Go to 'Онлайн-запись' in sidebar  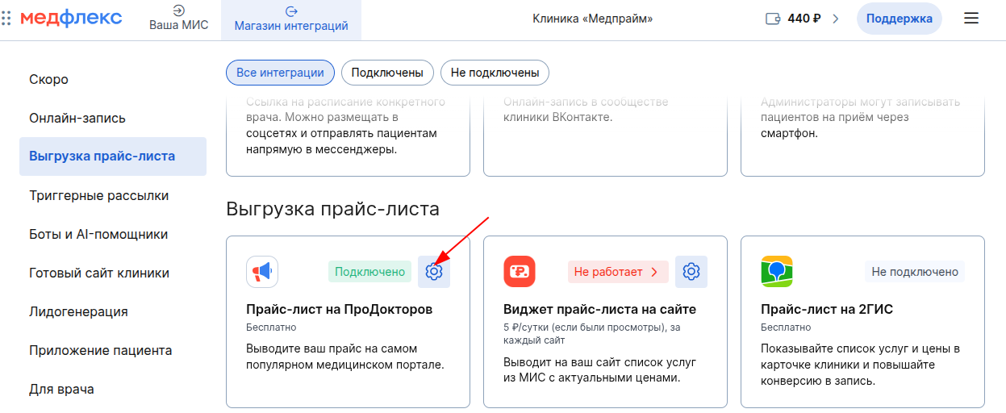pos(77,118)
